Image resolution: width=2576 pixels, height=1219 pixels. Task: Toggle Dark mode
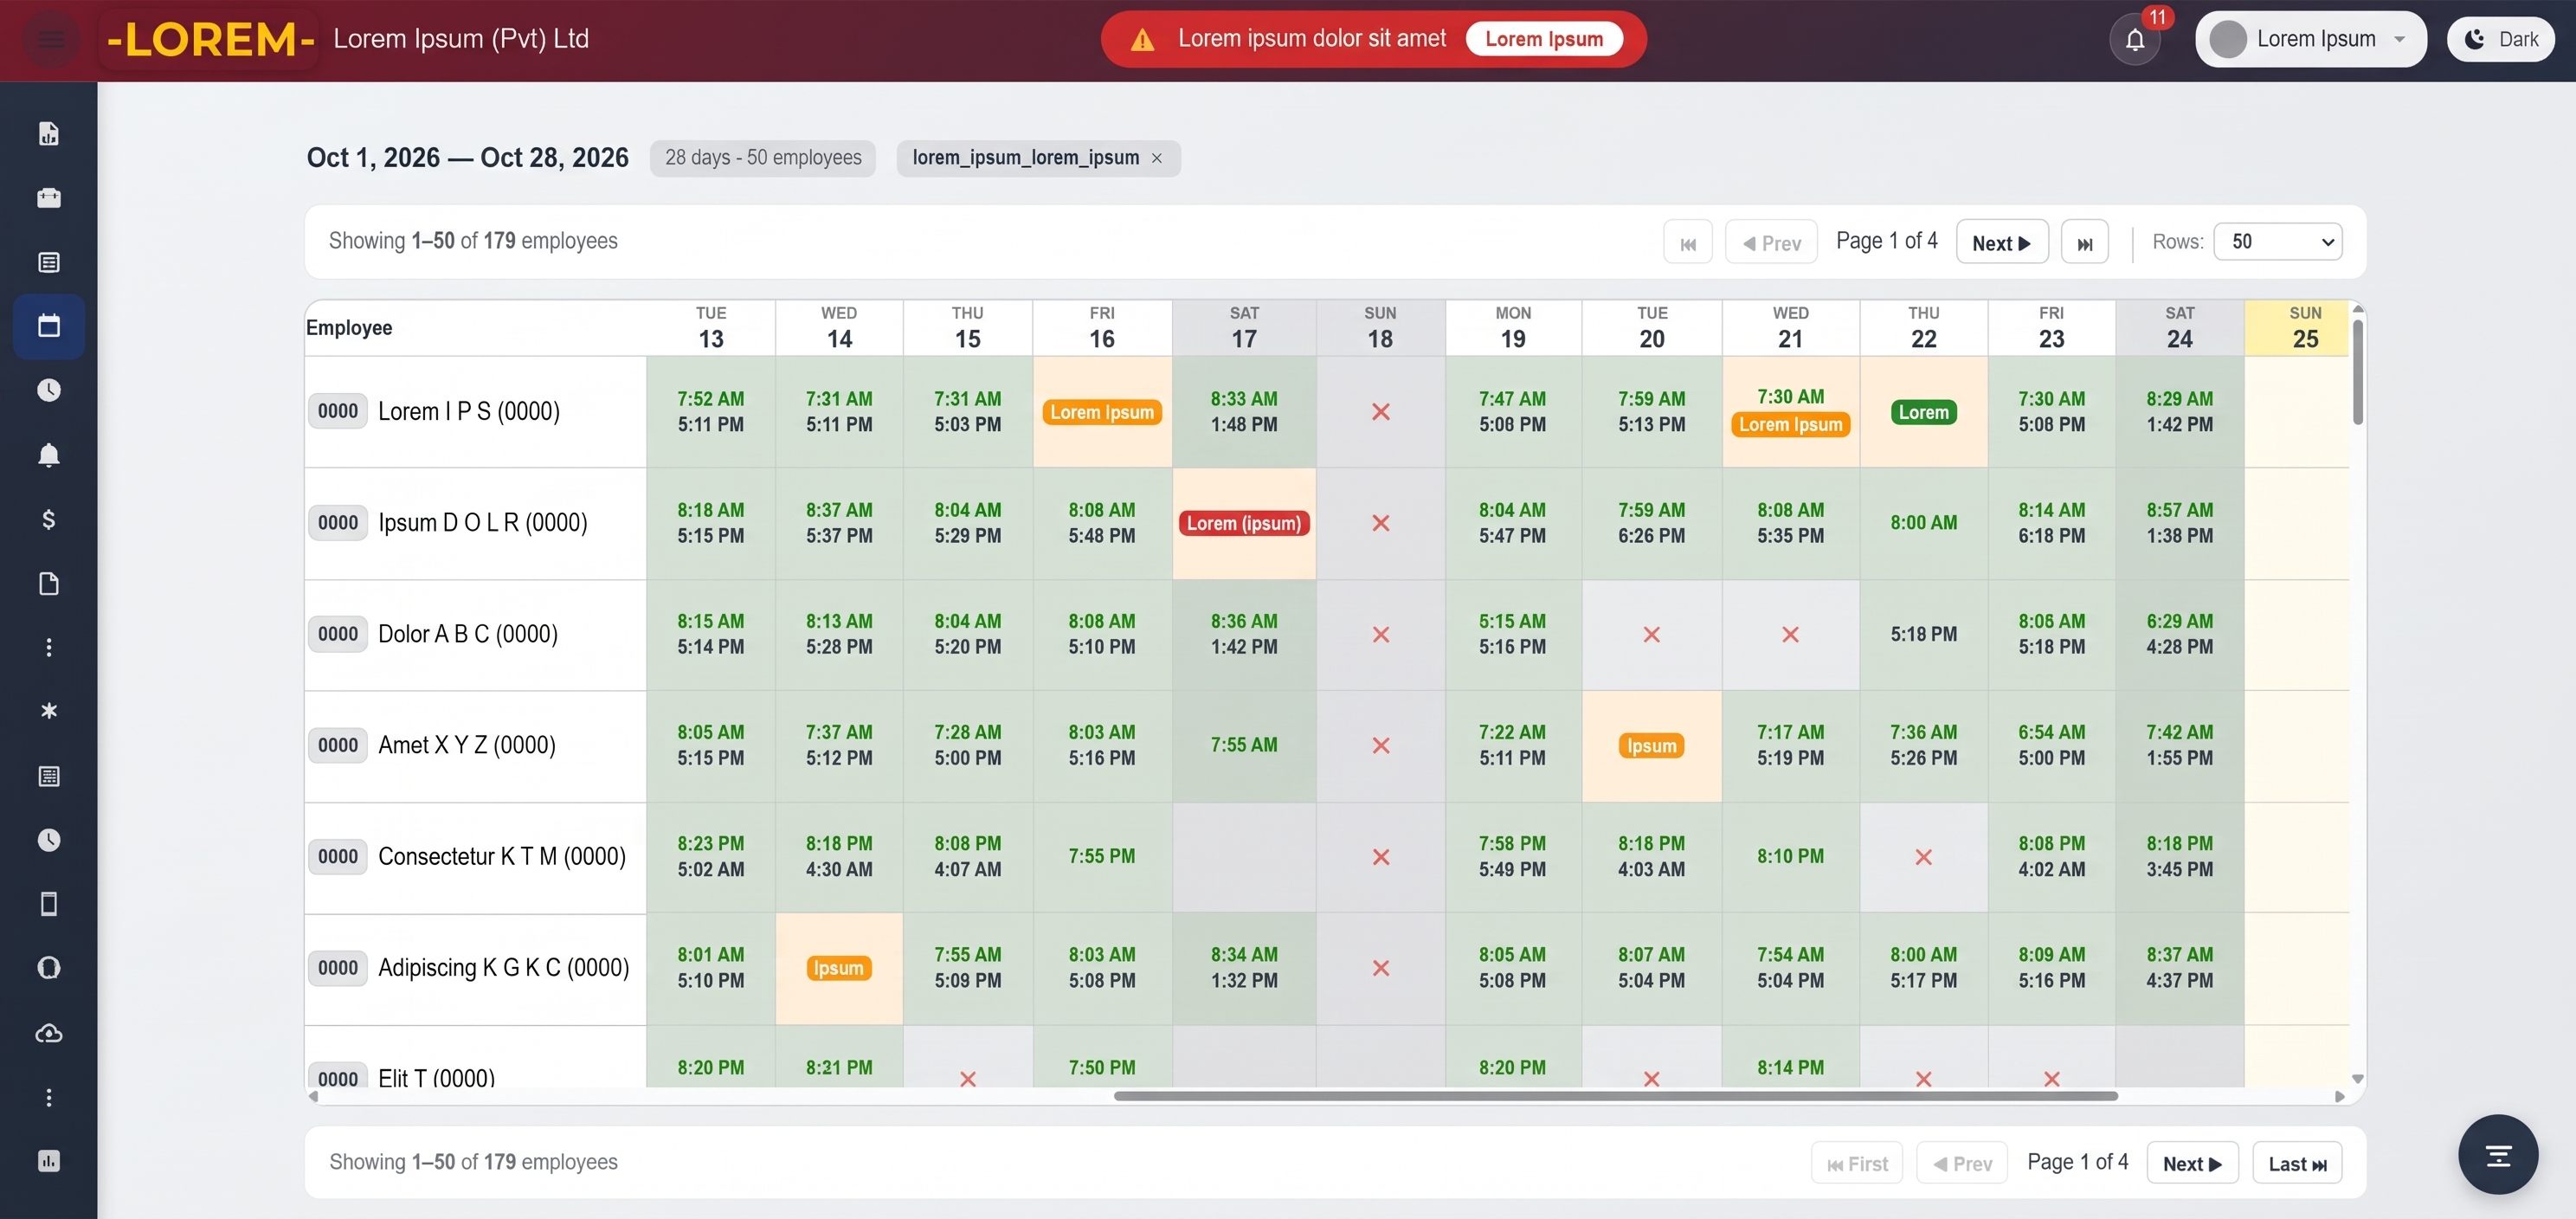click(x=2500, y=39)
